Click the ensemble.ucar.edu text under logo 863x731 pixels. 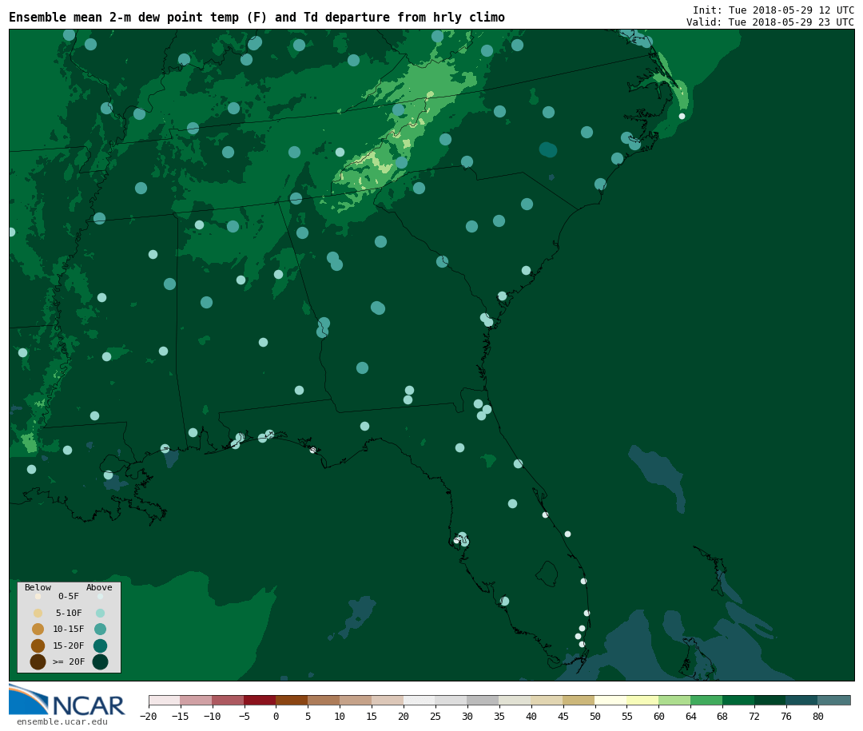point(62,721)
